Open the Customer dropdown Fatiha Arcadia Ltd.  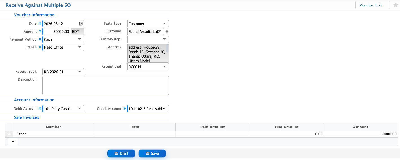coord(146,32)
